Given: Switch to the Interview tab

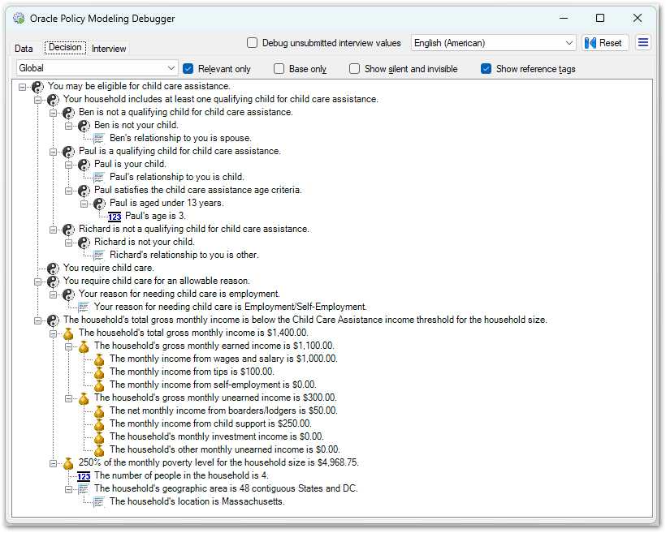Looking at the screenshot, I should 109,49.
